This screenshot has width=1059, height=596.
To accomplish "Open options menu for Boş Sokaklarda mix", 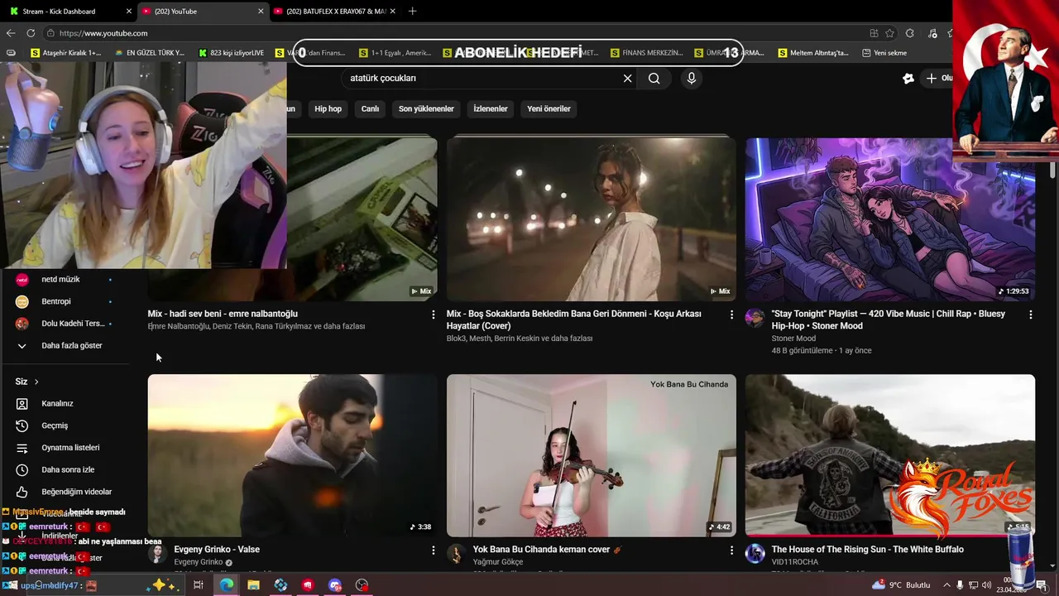I will 731,315.
